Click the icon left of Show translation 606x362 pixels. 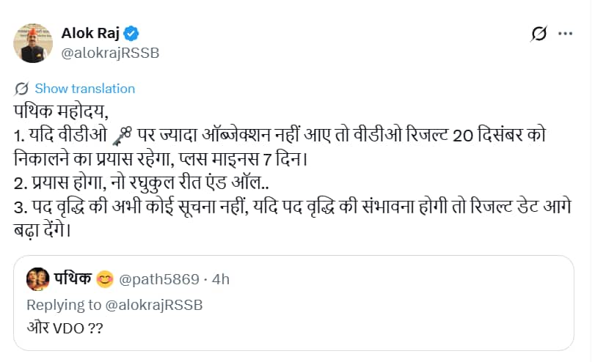coord(21,89)
